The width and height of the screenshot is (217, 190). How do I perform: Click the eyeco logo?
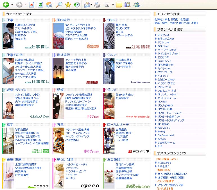pyautogui.click(x=90, y=186)
